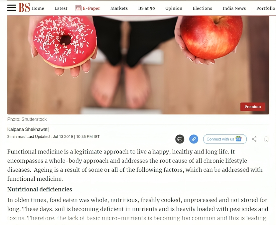Go to the Home menu item
The image size is (276, 225).
click(x=38, y=8)
